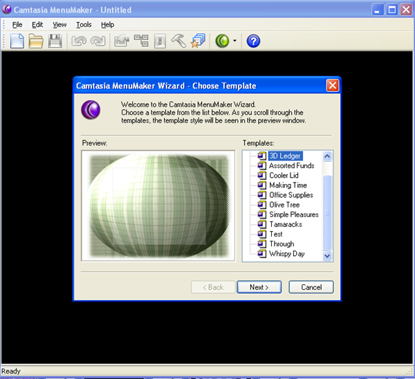Select the Assorted Funds template
Viewport: 415px width, 379px height.
pyautogui.click(x=292, y=166)
